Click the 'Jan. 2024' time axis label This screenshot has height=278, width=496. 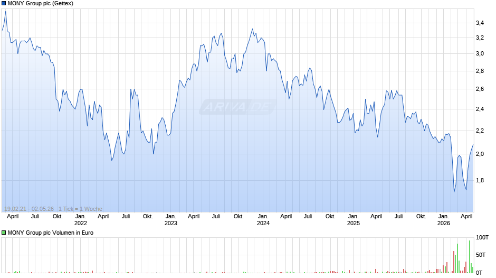(x=263, y=220)
